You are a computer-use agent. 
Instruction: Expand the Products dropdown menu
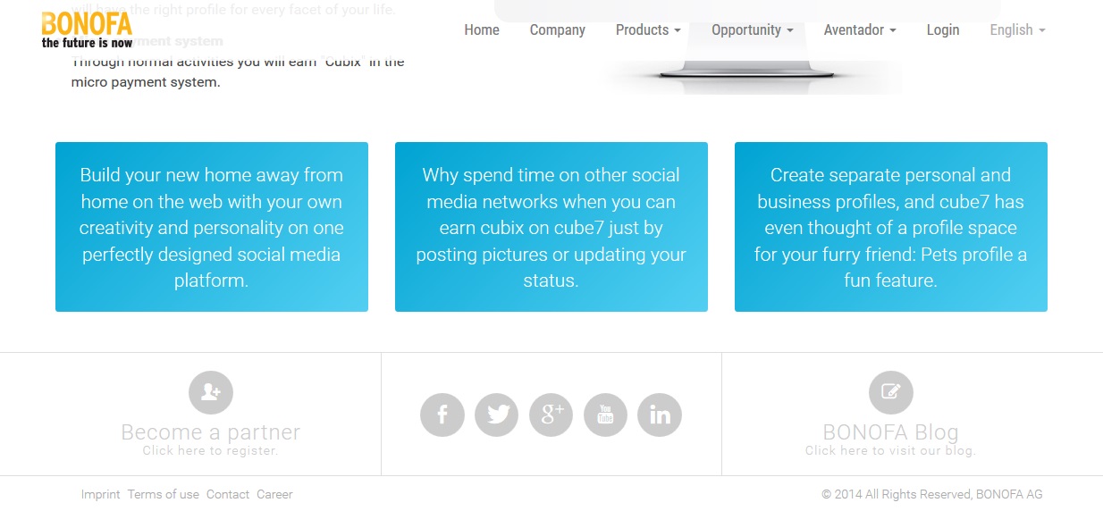click(648, 29)
